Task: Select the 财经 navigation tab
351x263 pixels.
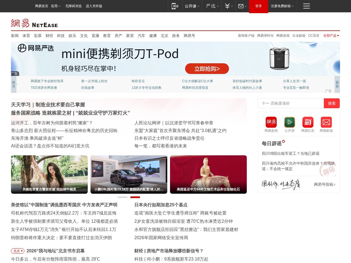Action: click(49, 36)
